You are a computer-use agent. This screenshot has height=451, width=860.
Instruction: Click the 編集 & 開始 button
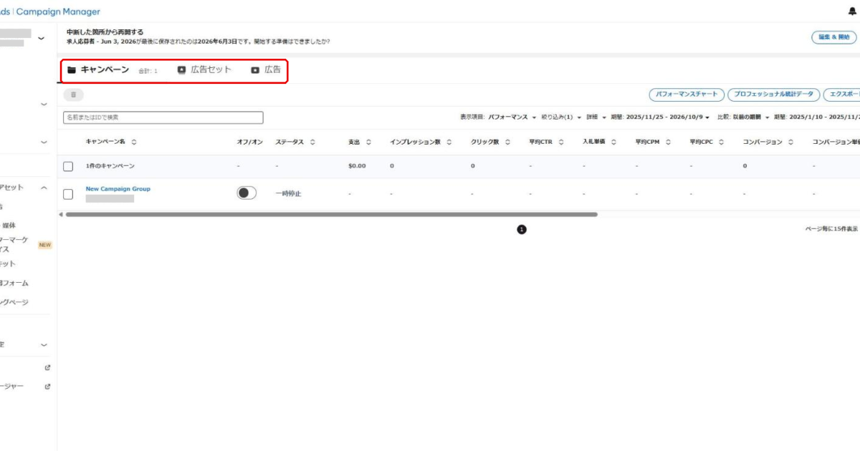coord(833,37)
